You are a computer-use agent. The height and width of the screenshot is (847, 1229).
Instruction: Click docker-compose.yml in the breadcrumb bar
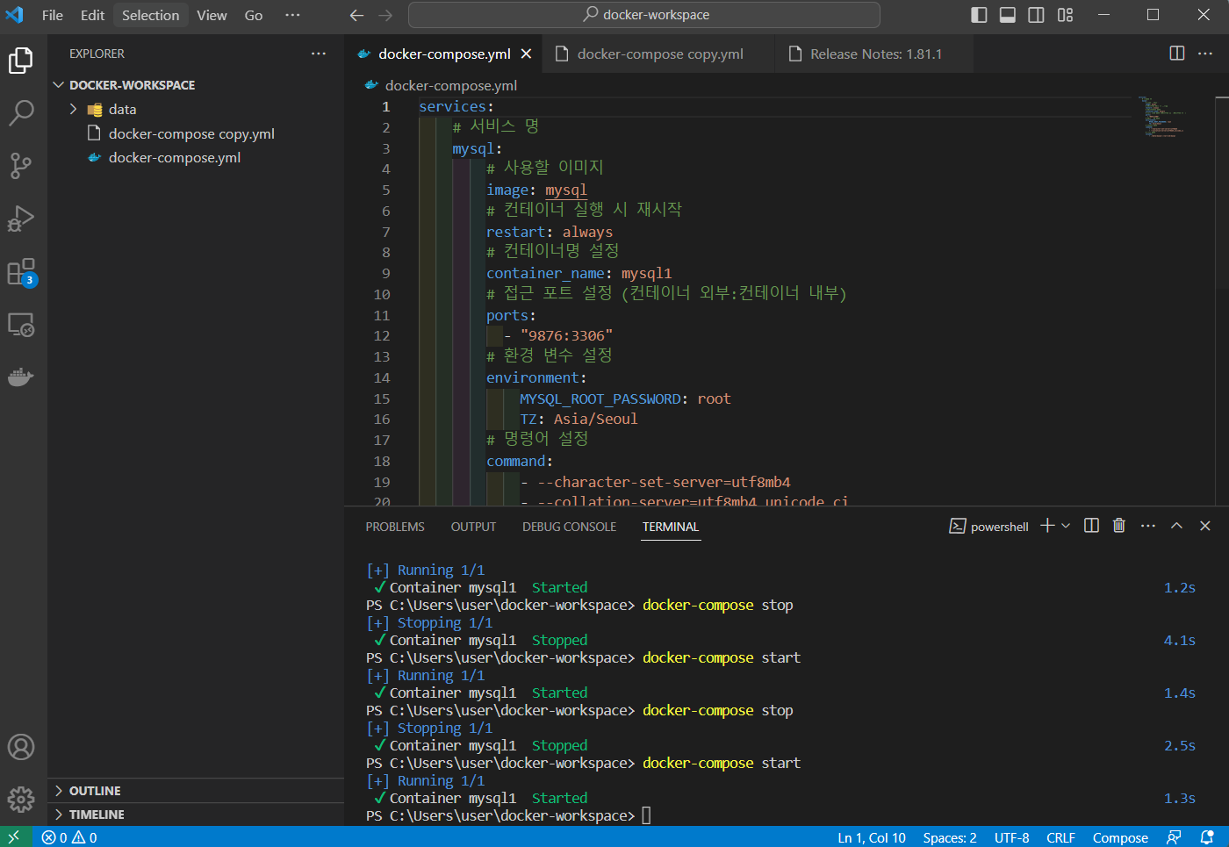click(x=451, y=85)
